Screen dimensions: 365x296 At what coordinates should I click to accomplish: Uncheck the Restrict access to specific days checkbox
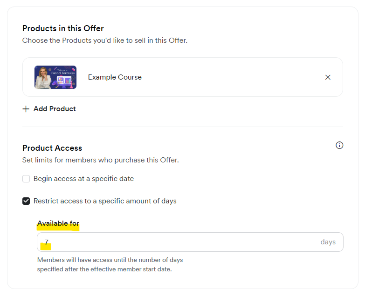pyautogui.click(x=26, y=201)
